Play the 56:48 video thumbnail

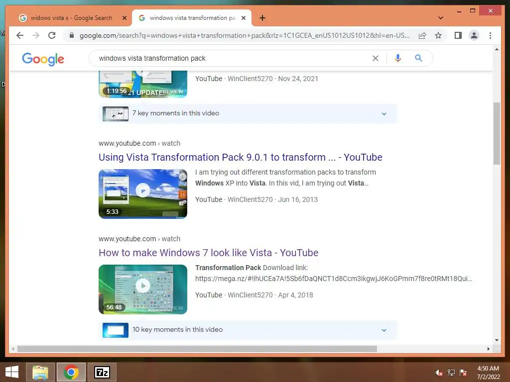[143, 289]
